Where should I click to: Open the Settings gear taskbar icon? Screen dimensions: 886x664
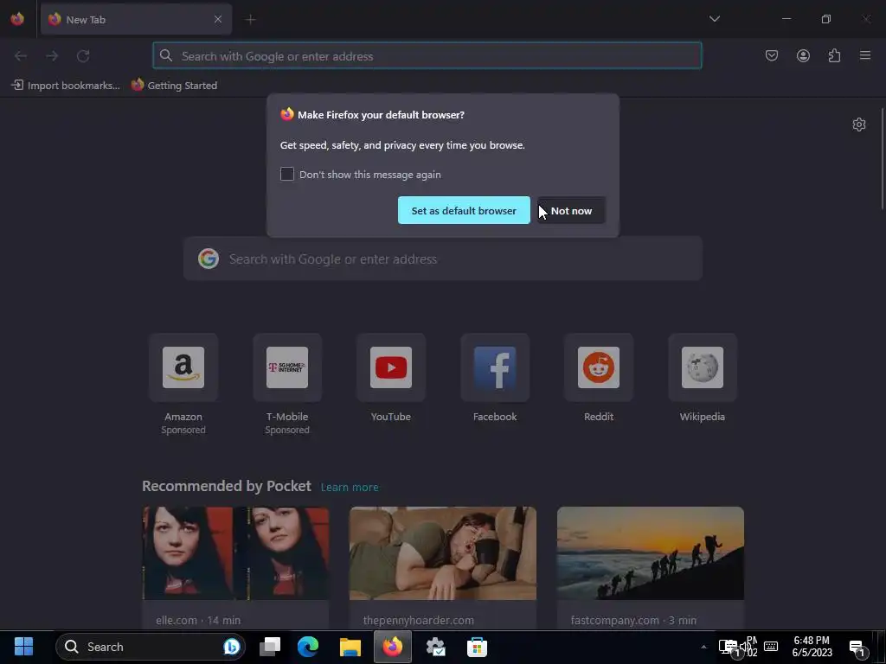(435, 647)
